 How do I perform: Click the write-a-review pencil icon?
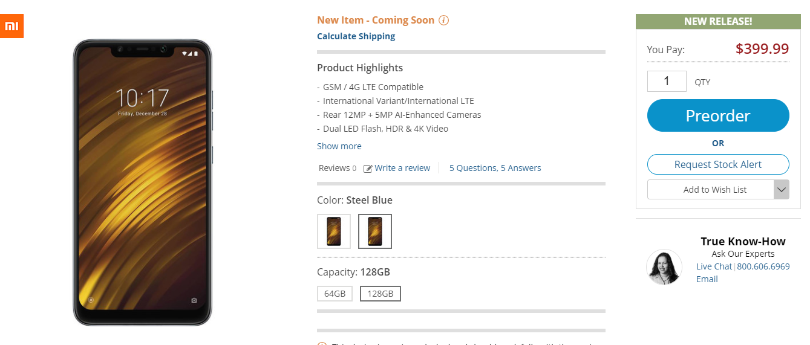368,169
